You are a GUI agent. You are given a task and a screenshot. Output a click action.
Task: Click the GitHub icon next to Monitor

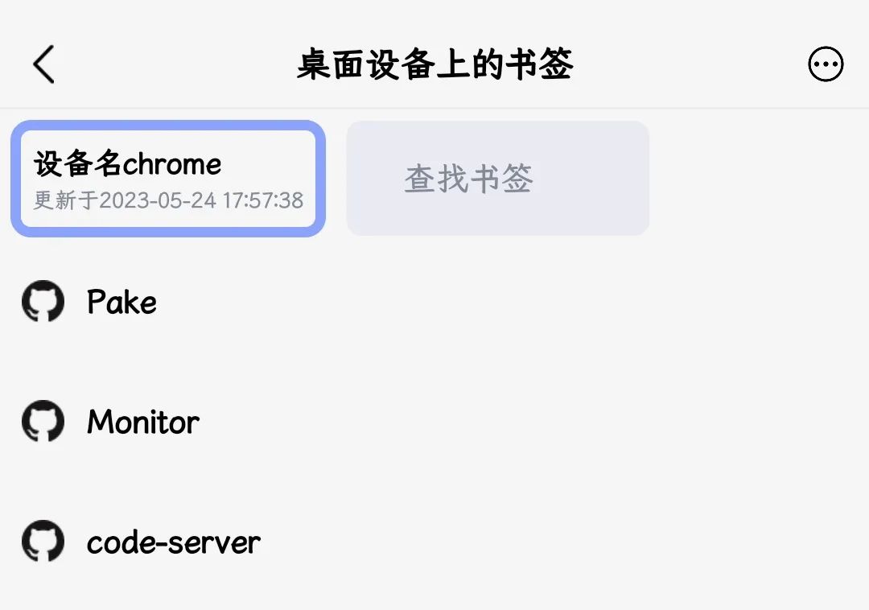coord(42,421)
